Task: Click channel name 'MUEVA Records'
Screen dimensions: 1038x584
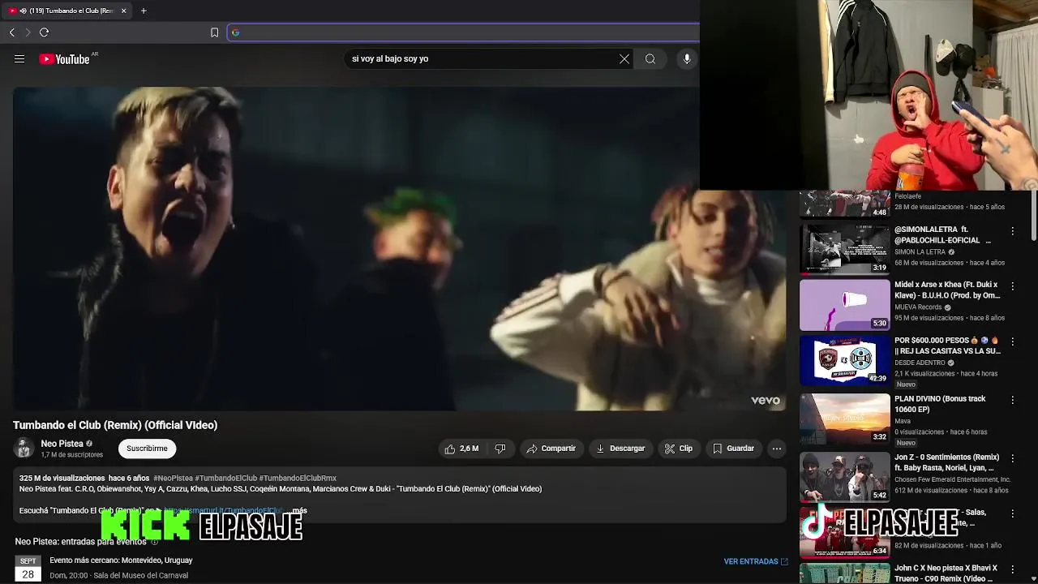Action: (918, 307)
